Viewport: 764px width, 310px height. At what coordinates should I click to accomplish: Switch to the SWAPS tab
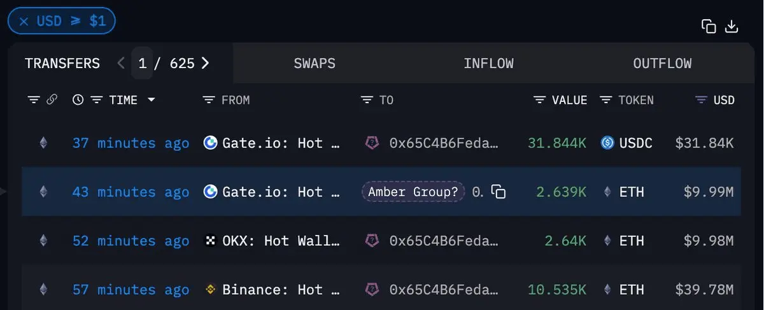(315, 64)
